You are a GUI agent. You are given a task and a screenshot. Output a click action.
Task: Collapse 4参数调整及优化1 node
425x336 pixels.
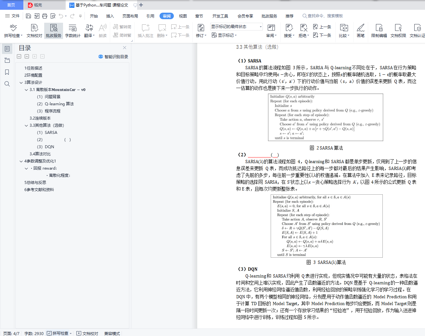[21, 161]
